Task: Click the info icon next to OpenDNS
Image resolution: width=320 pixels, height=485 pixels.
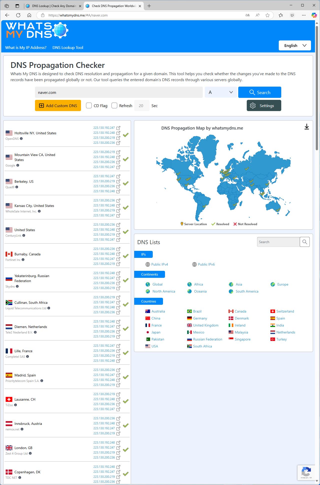Action: pyautogui.click(x=21, y=139)
